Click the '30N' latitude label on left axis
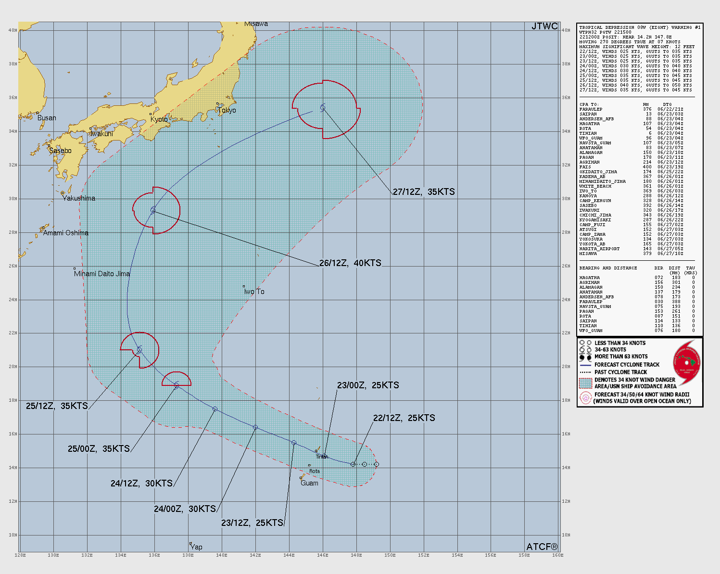 pos(13,198)
